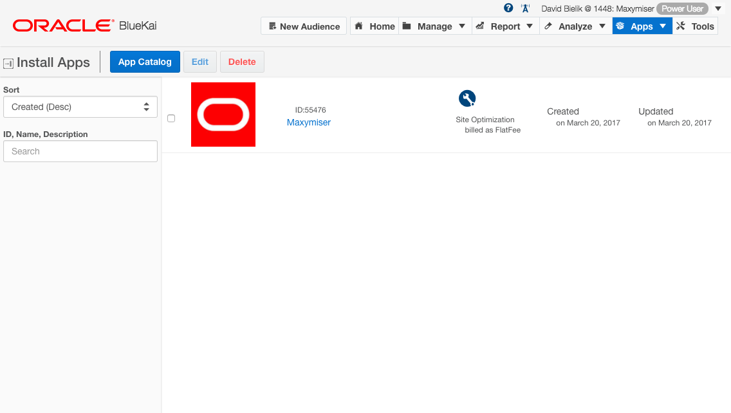Click the New Audience button

(304, 26)
